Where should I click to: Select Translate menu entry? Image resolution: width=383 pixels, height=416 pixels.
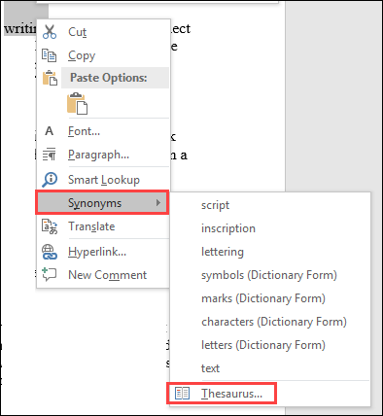coord(103,226)
